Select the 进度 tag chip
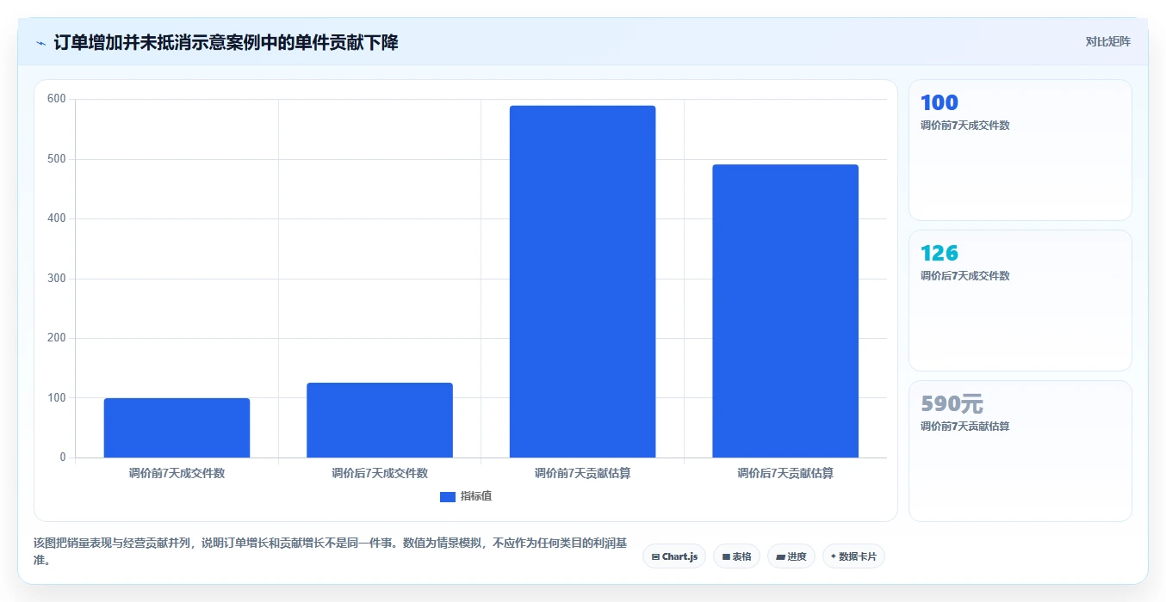Image resolution: width=1166 pixels, height=602 pixels. 791,556
